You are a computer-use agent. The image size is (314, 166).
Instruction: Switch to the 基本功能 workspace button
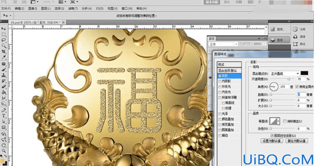pyautogui.click(x=212, y=2)
